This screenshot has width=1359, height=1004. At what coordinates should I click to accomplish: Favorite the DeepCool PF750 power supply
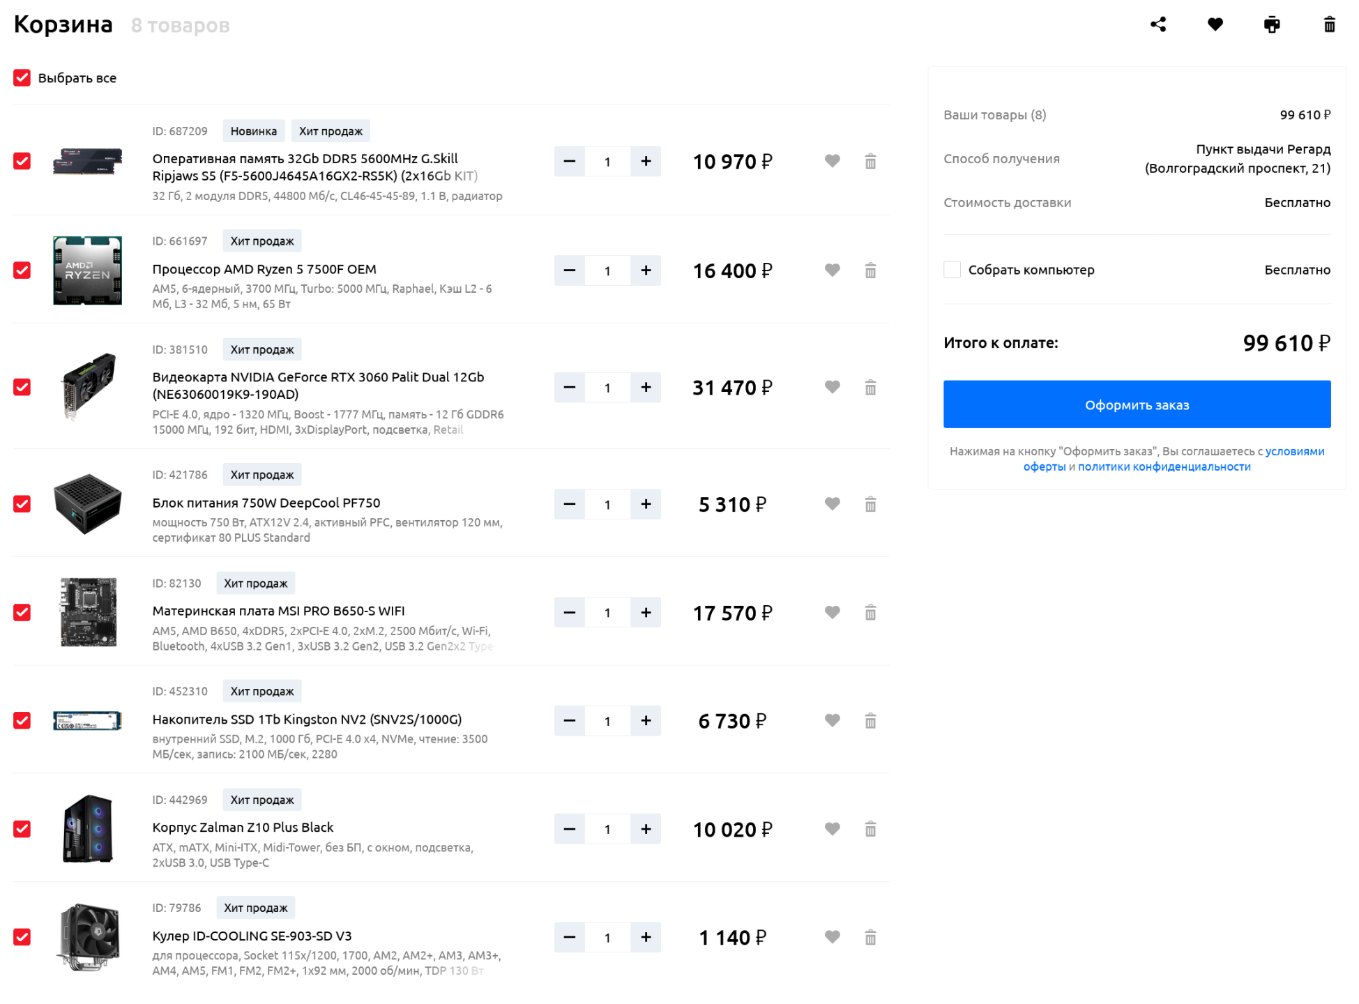pyautogui.click(x=832, y=504)
